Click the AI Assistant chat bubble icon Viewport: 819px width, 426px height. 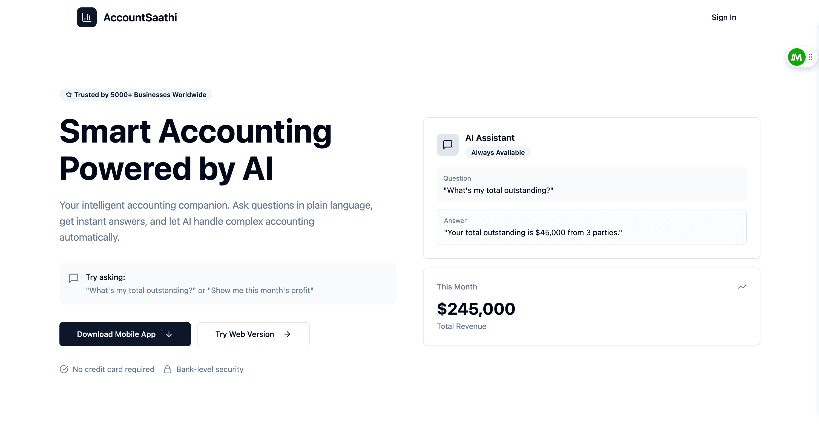[447, 144]
